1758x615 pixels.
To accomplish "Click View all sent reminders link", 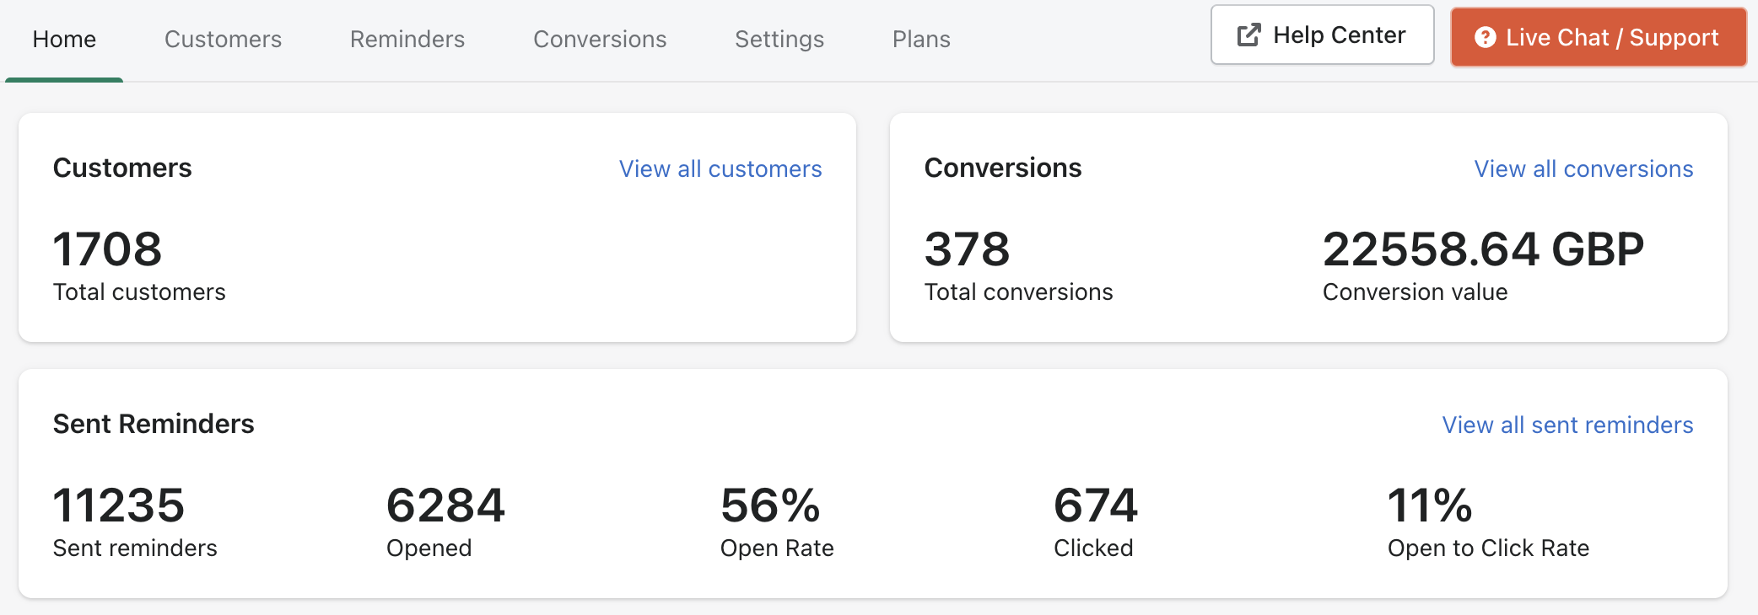I will point(1567,425).
